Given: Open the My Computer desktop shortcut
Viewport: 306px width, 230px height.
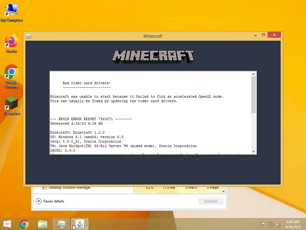Looking at the screenshot, I should pos(12,12).
